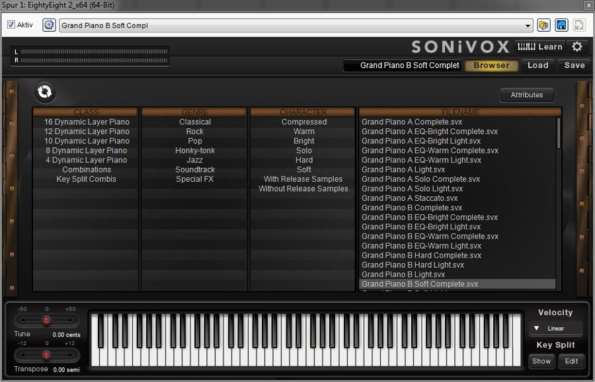This screenshot has width=595, height=382.
Task: Close the EightyEight plugin window
Action: 588,5
